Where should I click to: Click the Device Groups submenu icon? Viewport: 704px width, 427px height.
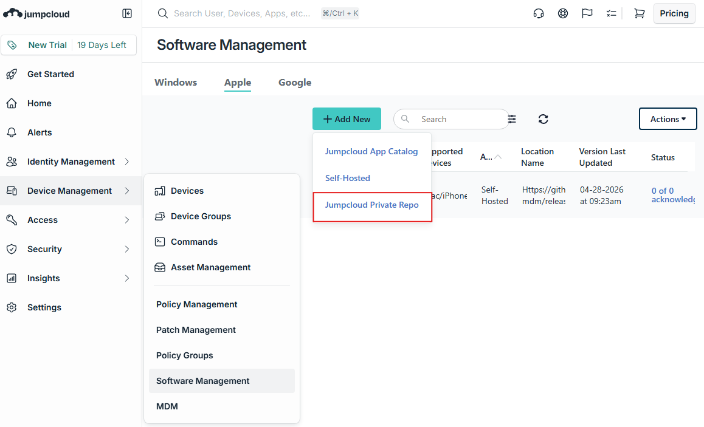pos(160,217)
